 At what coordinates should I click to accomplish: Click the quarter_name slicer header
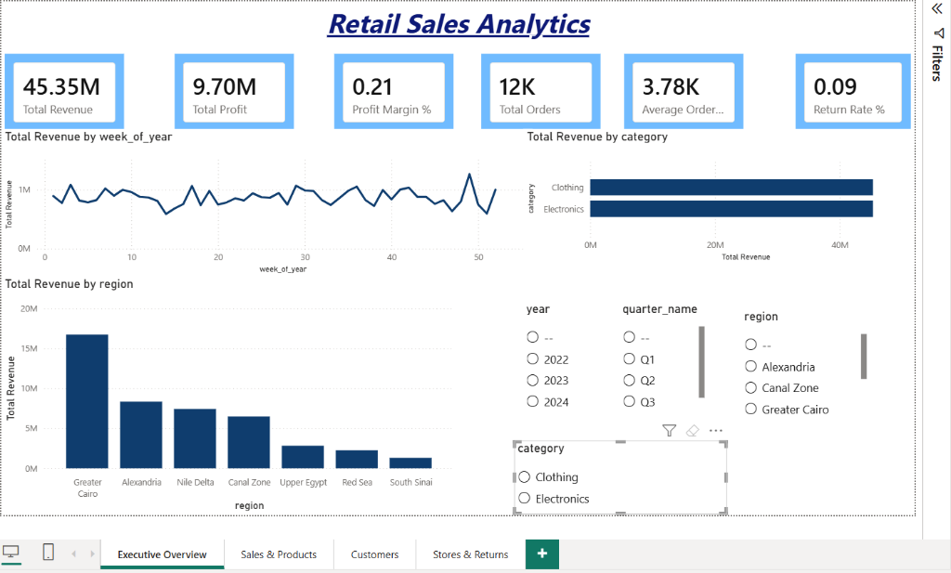[x=660, y=309]
